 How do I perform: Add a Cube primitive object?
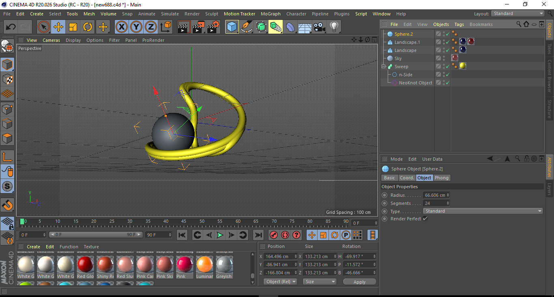[x=232, y=27]
